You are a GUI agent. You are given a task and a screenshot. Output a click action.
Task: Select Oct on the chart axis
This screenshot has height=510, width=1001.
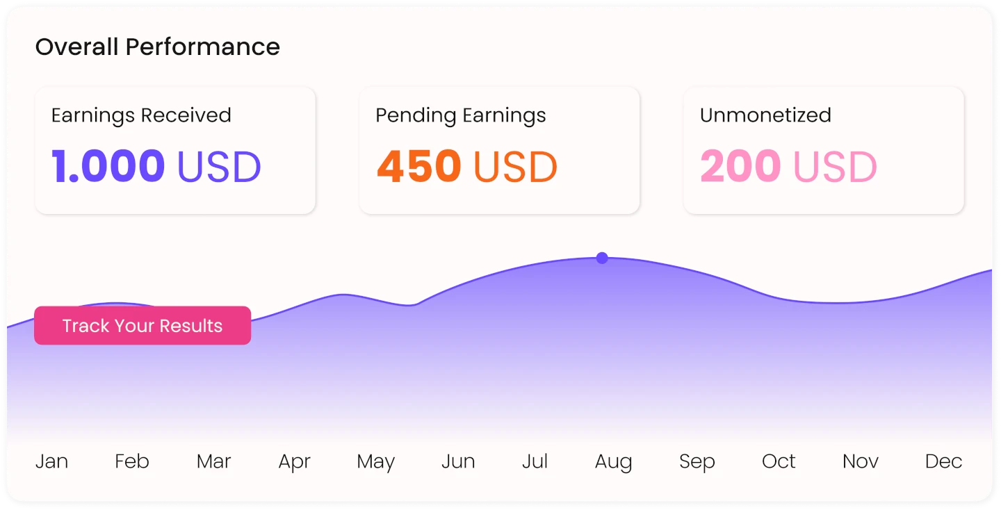tap(779, 461)
